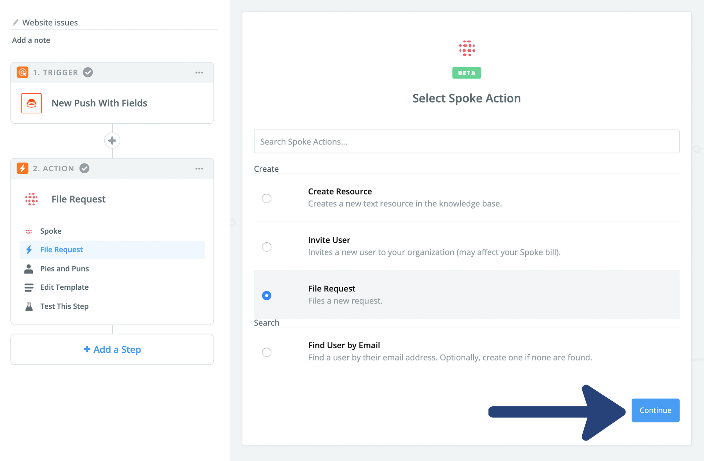
Task: Click the person icon beside Pies and Puns
Action: point(29,269)
